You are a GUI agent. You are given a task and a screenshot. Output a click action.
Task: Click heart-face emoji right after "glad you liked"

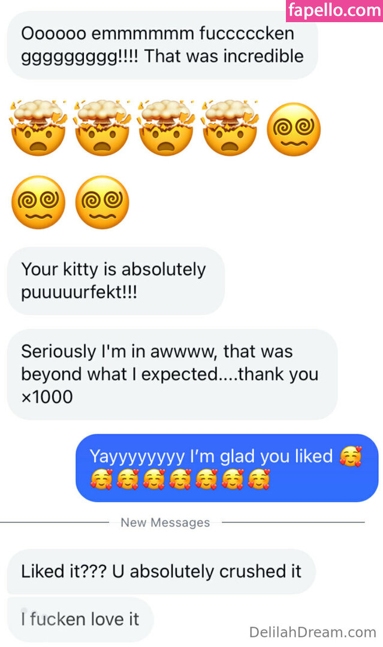click(351, 457)
